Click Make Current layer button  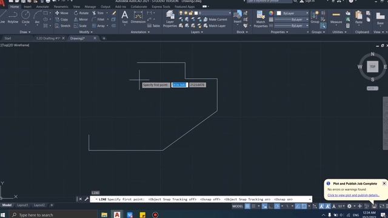coord(215,19)
